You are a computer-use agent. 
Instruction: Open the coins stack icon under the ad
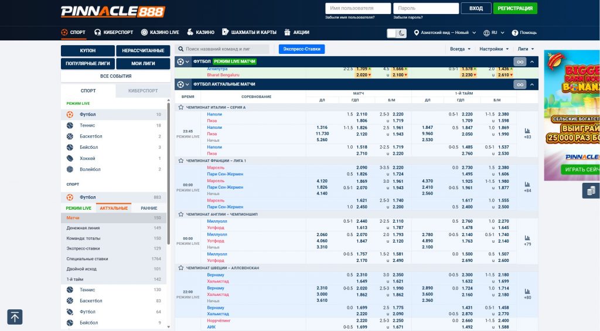(591, 191)
